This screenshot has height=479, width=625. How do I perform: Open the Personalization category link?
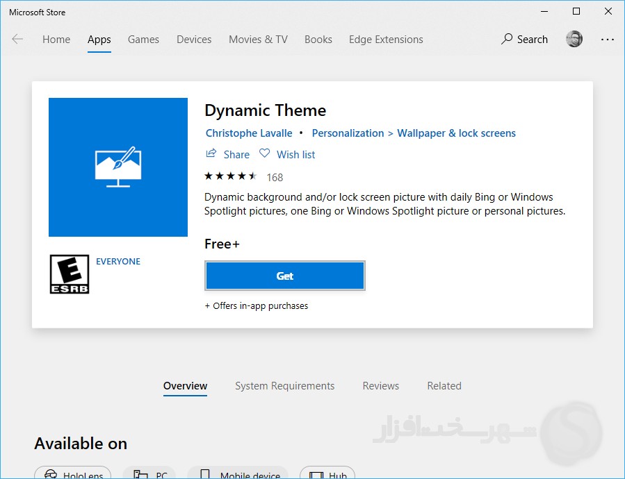pyautogui.click(x=348, y=133)
